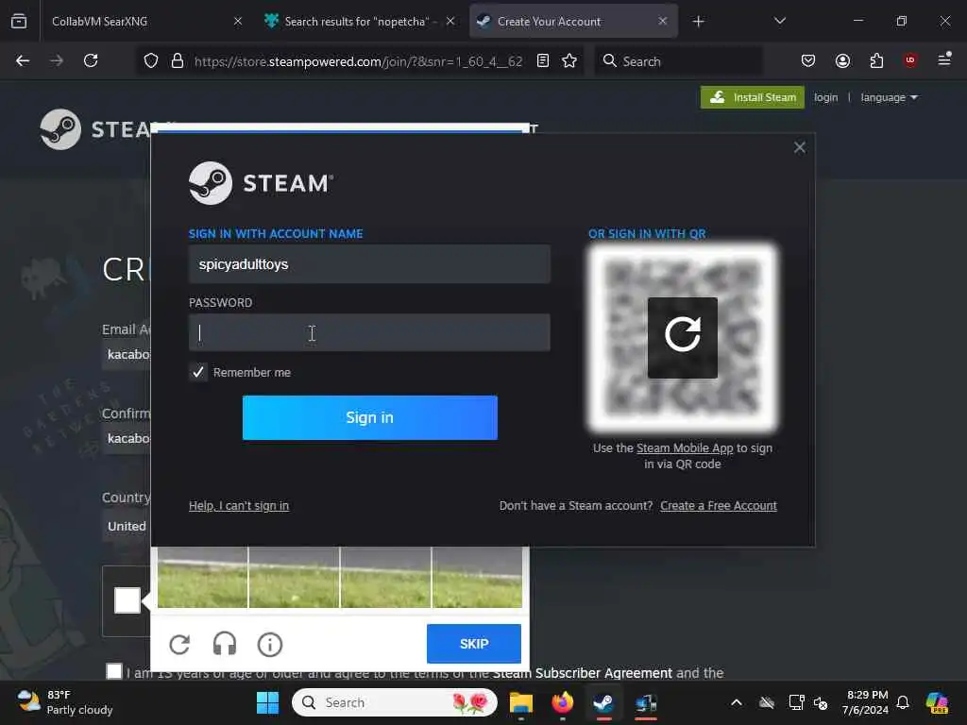Viewport: 967px width, 725px height.
Task: Toggle reader view icon in address bar
Action: [543, 60]
